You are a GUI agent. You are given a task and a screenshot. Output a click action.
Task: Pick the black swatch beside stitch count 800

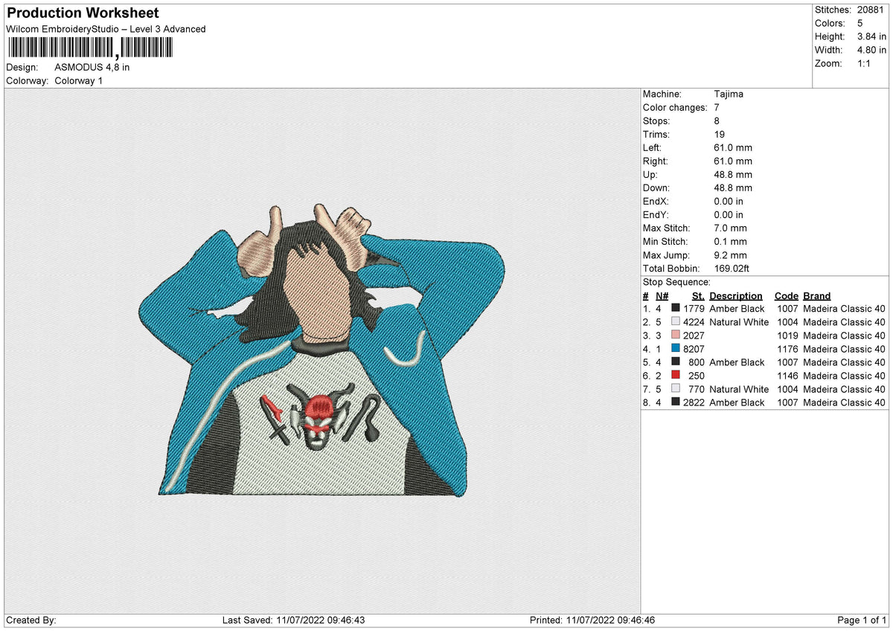coord(676,362)
